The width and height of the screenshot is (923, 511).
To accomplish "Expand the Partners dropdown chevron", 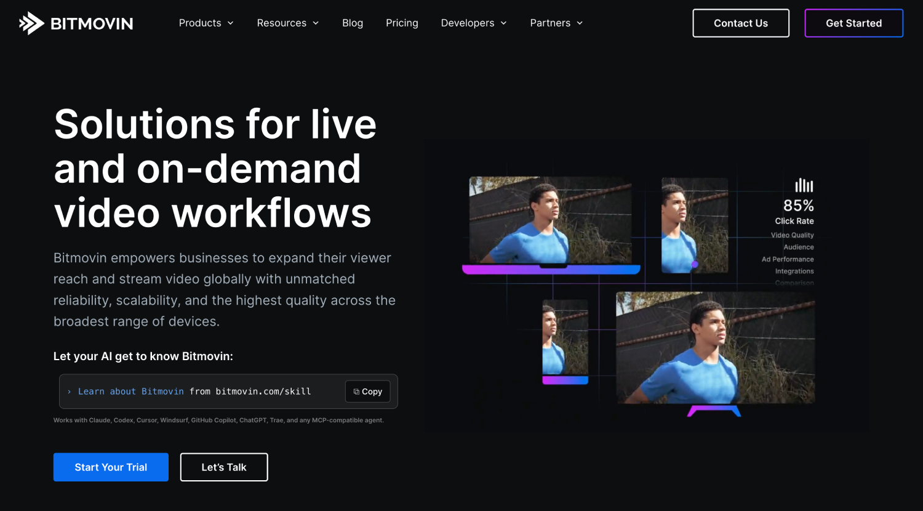I will point(580,23).
